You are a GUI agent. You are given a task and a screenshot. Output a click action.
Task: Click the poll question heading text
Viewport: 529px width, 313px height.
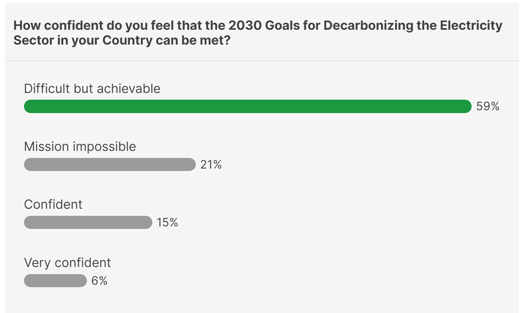[x=258, y=33]
